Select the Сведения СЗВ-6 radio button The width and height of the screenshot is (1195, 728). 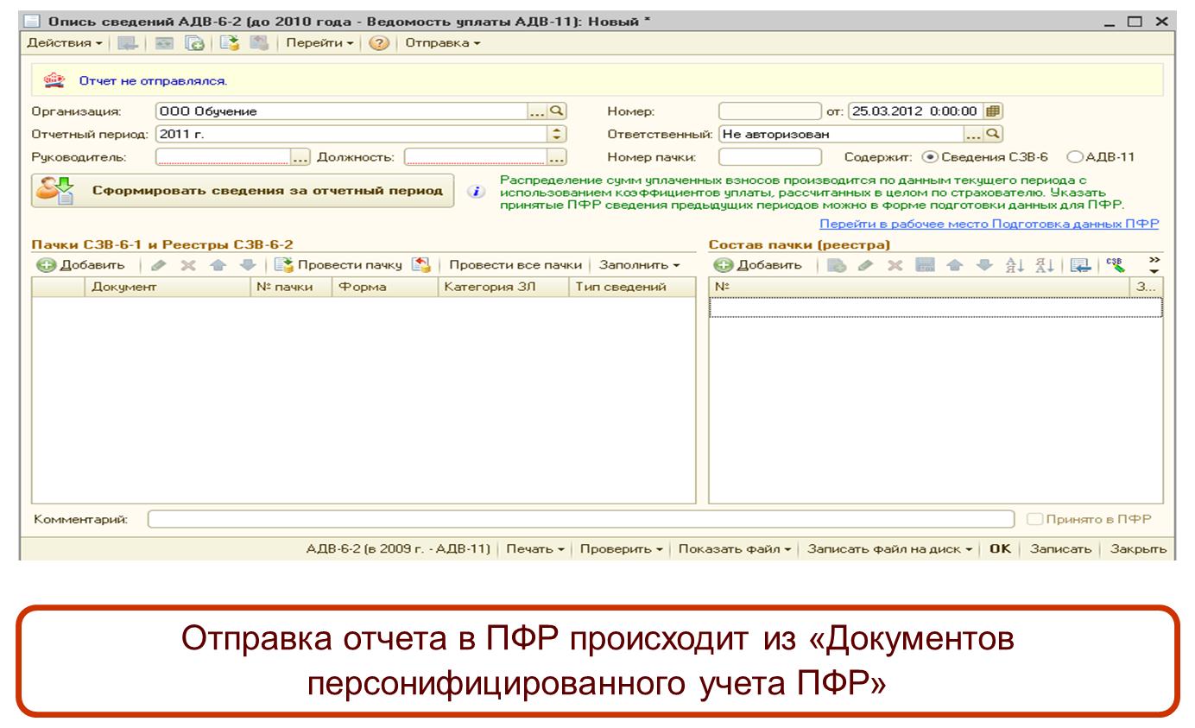click(x=929, y=157)
